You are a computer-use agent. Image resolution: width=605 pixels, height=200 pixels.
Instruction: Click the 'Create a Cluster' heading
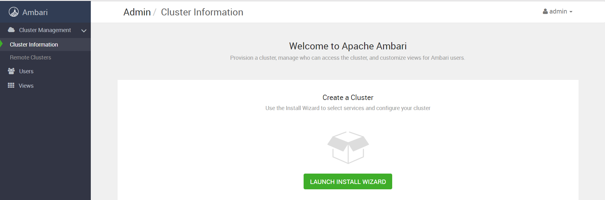[x=348, y=97]
